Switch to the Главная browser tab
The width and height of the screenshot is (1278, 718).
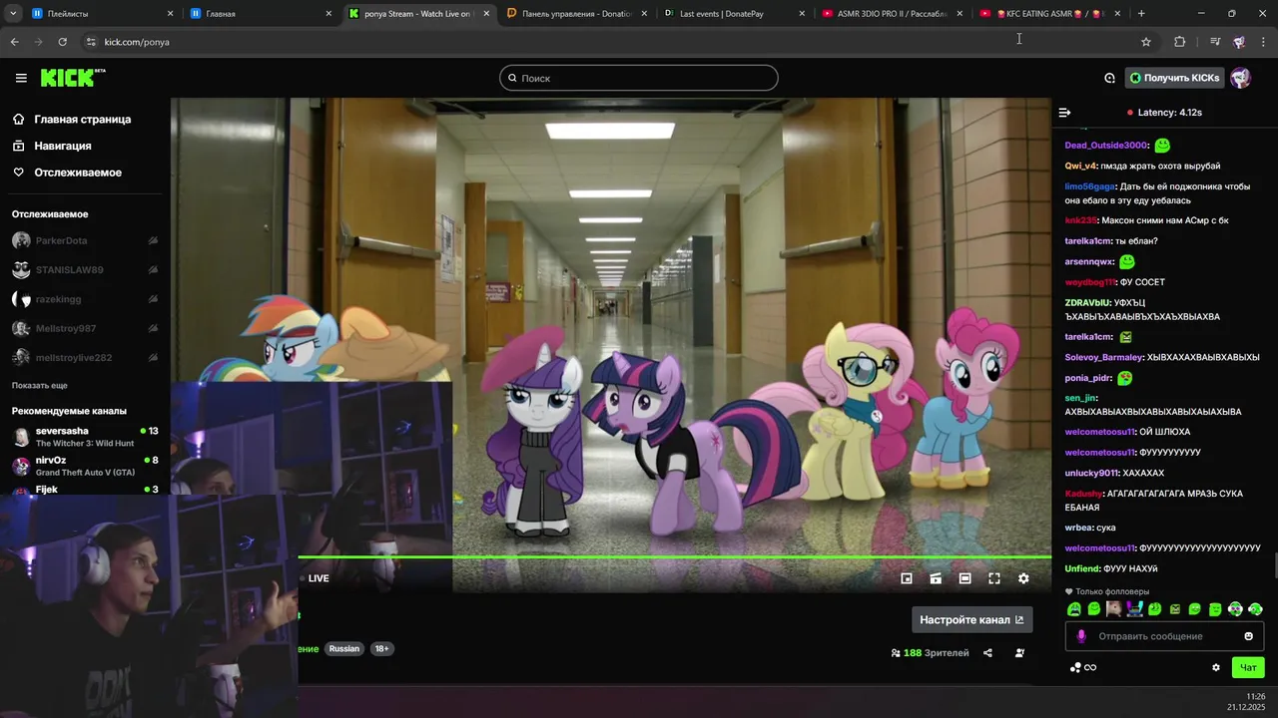coord(261,14)
